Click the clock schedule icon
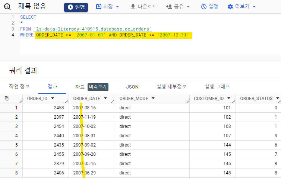The width and height of the screenshot is (281, 180). click(x=204, y=7)
